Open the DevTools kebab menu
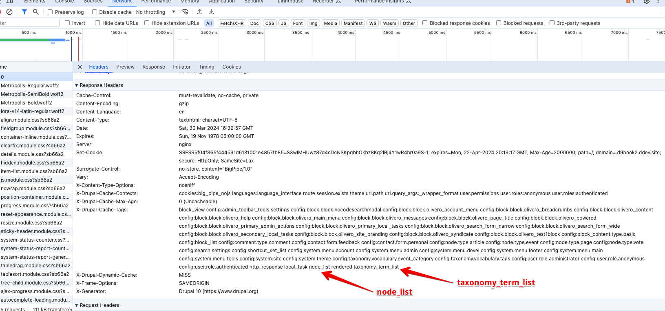 (658, 2)
